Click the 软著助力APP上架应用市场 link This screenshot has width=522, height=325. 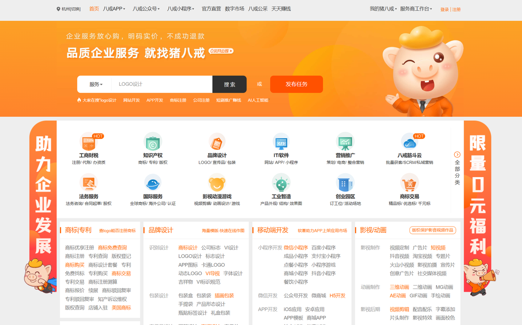point(322,231)
